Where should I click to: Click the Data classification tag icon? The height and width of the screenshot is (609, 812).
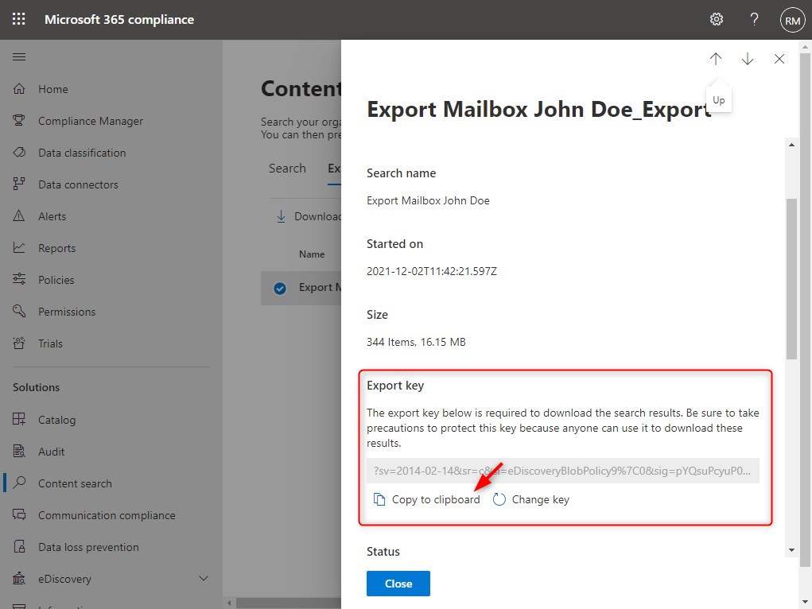(19, 153)
